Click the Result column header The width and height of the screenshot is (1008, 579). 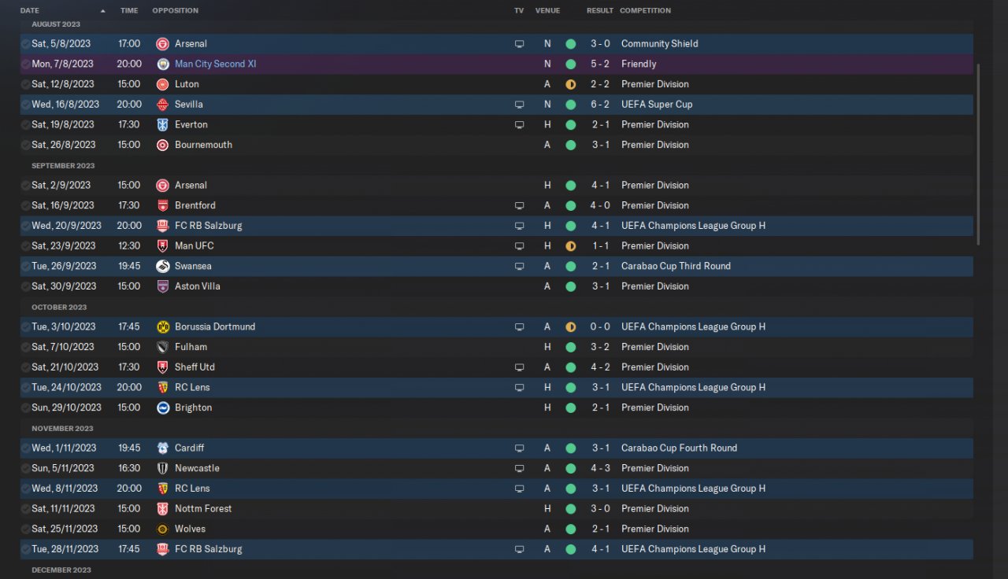click(599, 11)
